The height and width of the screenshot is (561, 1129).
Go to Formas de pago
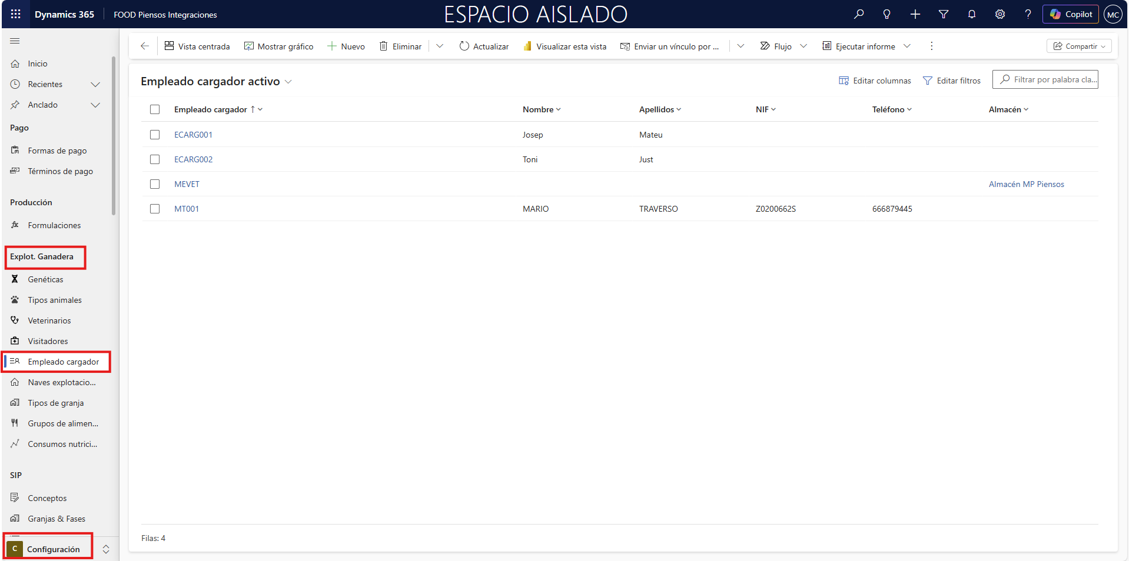pyautogui.click(x=57, y=151)
